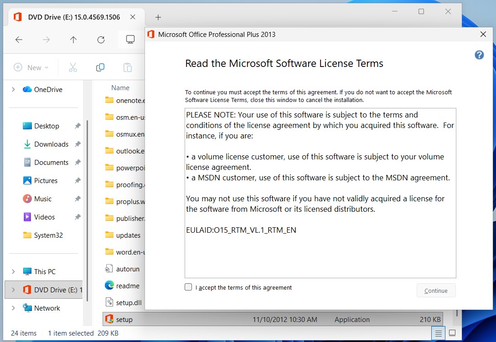Open a new File Explorer tab
Image resolution: width=496 pixels, height=342 pixels.
pyautogui.click(x=158, y=17)
